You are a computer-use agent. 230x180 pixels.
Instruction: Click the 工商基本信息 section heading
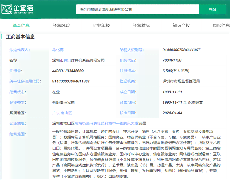click(x=20, y=37)
